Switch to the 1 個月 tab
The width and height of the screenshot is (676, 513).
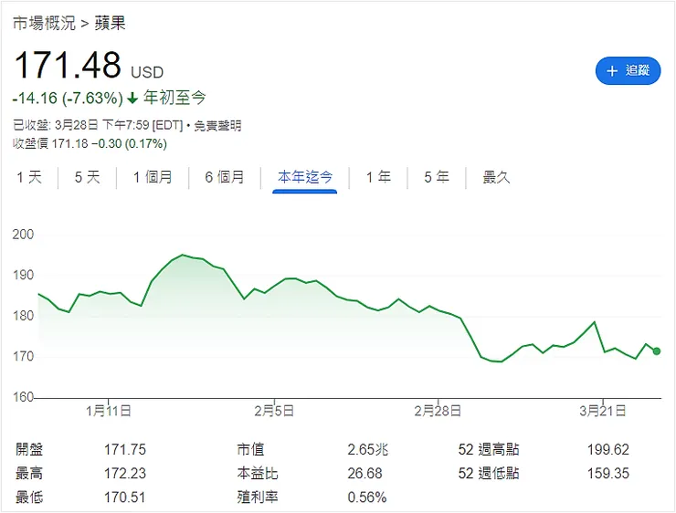[x=153, y=177]
